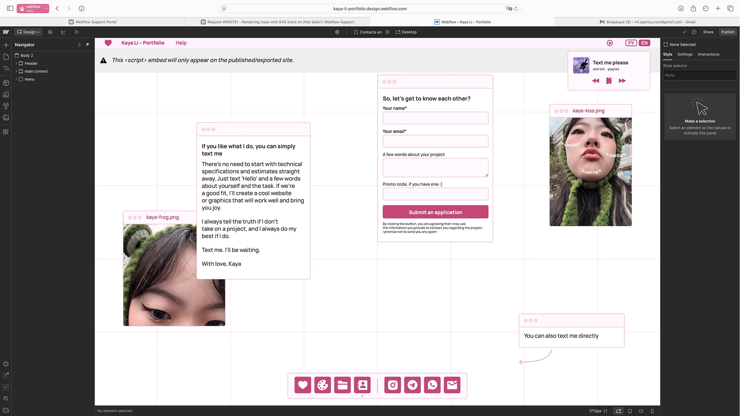This screenshot has height=416, width=740.
Task: Open the Components cube icon
Action: tap(6, 83)
